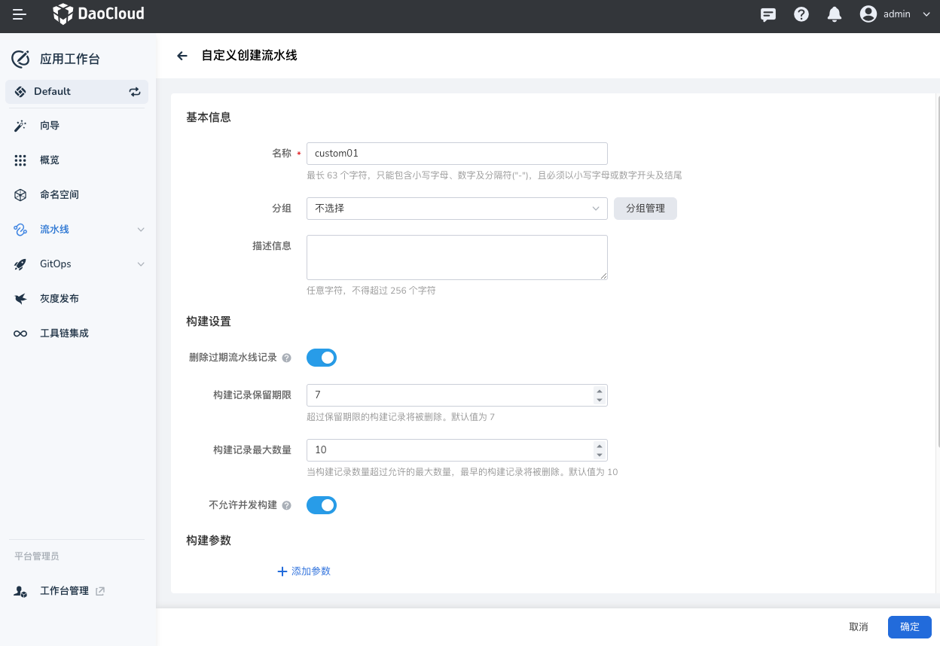Increment 构建记录保留期限 with the up stepper
The height and width of the screenshot is (646, 940).
click(x=599, y=391)
